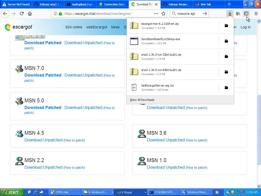Switch to the Connection Guide tab
The image size is (261, 196).
click(x=112, y=4)
